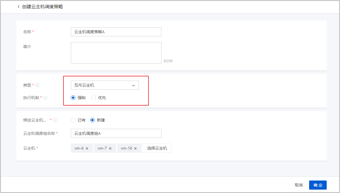Screen dimensions: 340x193
Task: Open the 类型 dropdown showing 互斥云主机
Action: [x=102, y=85]
